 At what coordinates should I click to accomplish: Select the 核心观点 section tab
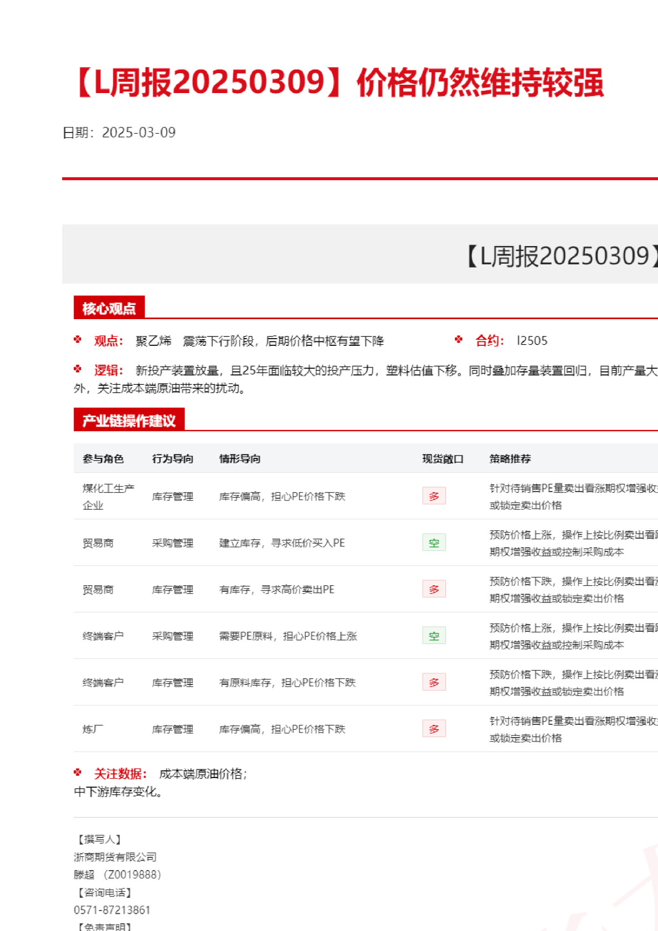tap(109, 308)
